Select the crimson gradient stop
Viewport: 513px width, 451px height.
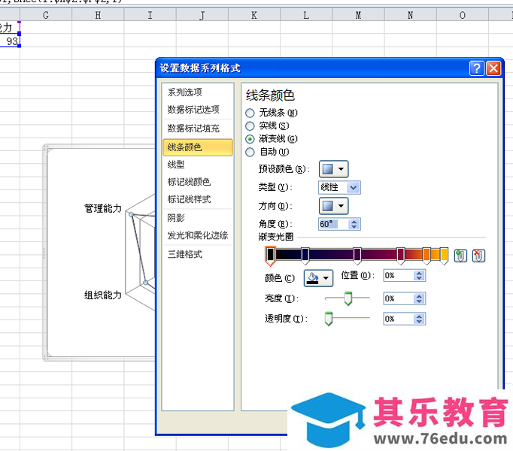click(401, 256)
